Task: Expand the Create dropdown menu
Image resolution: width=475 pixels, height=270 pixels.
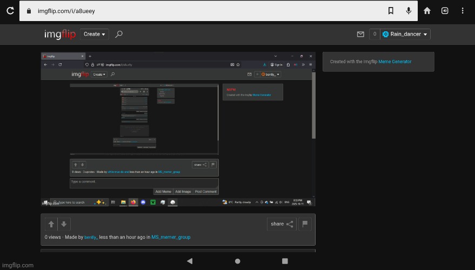Action: coord(95,34)
